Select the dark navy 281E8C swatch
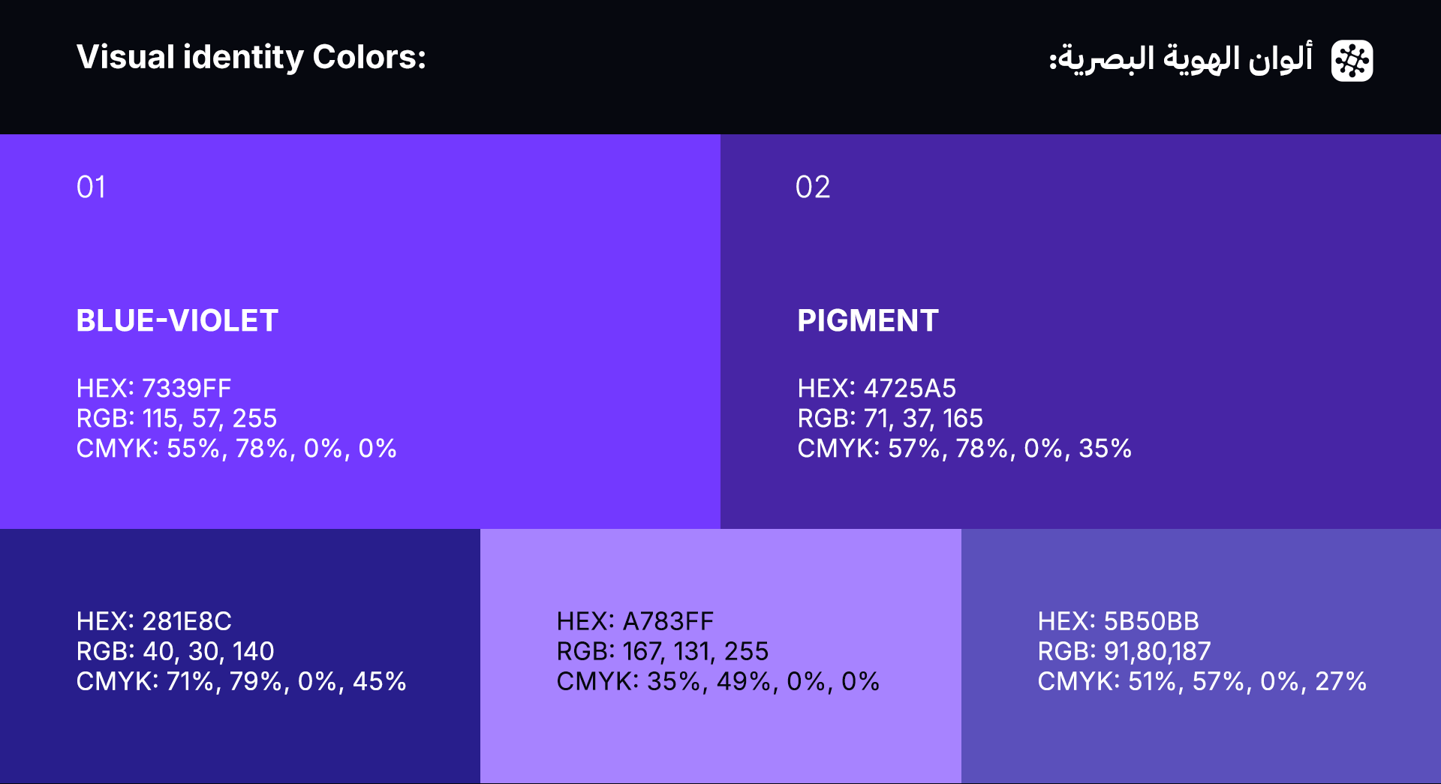The width and height of the screenshot is (1441, 784). (240, 735)
